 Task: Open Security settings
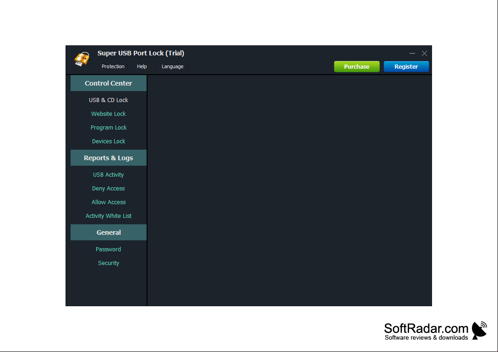108,263
